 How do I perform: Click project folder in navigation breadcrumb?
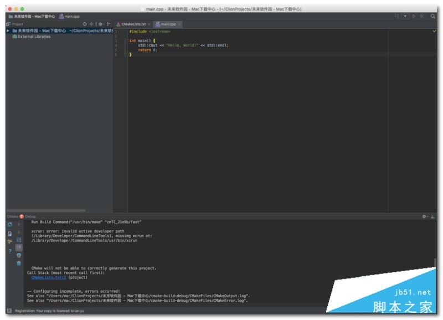[x=32, y=17]
